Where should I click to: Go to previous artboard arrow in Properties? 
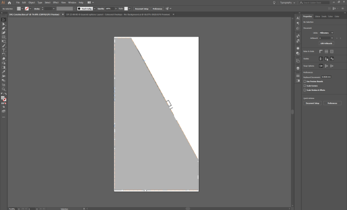point(337,38)
